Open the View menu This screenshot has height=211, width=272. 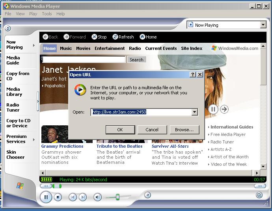(x=20, y=14)
